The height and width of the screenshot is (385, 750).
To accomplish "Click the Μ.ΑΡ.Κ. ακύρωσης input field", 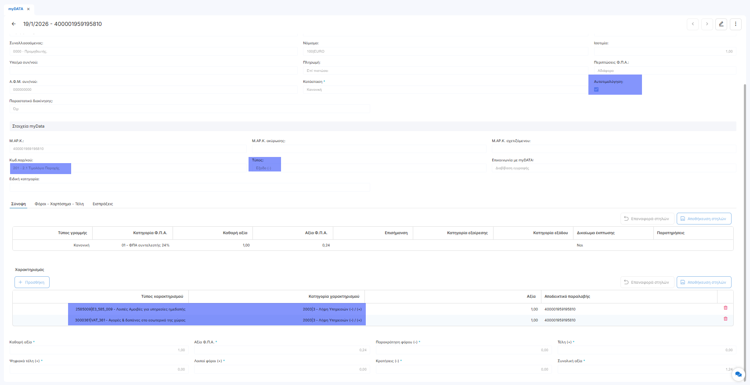I will click(x=369, y=149).
